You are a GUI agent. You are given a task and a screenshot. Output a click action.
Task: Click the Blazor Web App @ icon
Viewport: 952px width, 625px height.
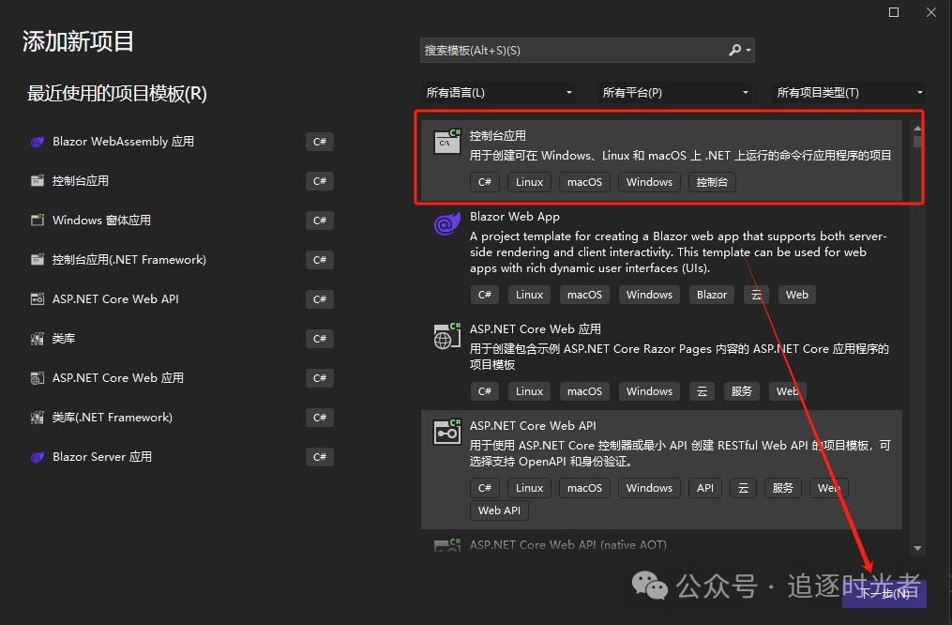pos(446,224)
